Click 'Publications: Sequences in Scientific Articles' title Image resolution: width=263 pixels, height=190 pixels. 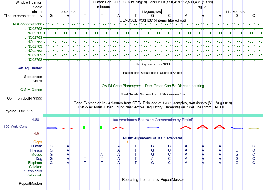pyautogui.click(x=153, y=73)
